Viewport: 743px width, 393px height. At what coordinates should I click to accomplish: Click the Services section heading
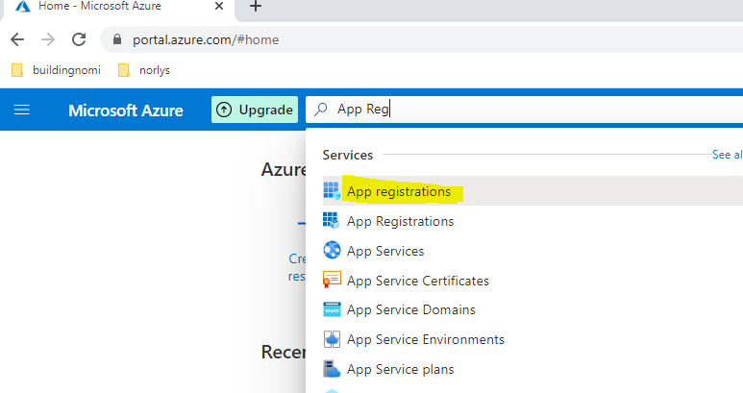click(348, 155)
